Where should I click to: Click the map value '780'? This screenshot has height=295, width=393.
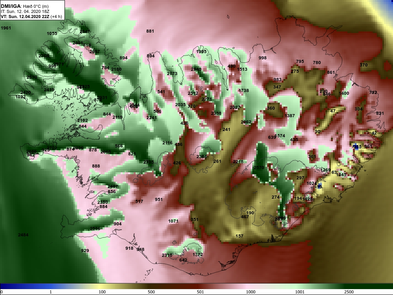pos(317,63)
